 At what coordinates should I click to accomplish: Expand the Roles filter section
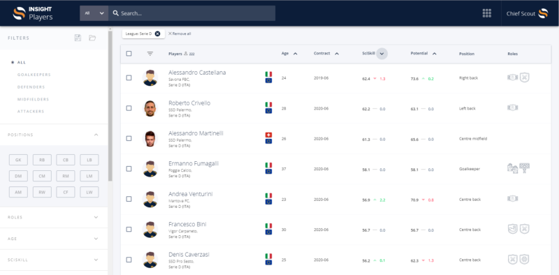54,217
